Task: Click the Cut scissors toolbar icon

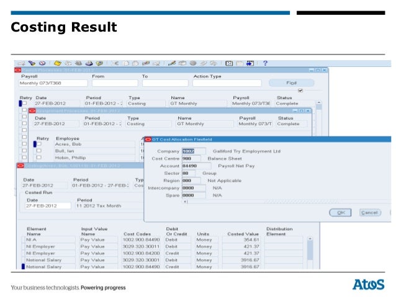Action: (x=115, y=63)
